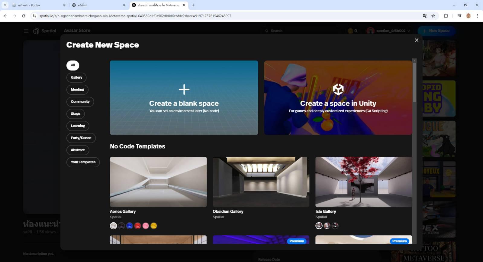Filter templates by Learning
The width and height of the screenshot is (483, 262).
(78, 126)
